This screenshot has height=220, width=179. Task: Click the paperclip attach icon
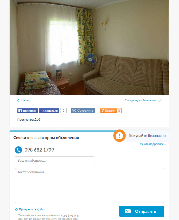[16, 209]
